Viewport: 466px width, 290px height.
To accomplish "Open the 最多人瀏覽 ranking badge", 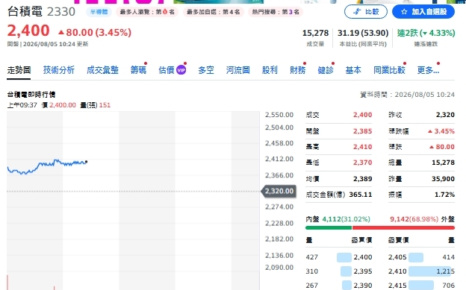I will point(147,12).
